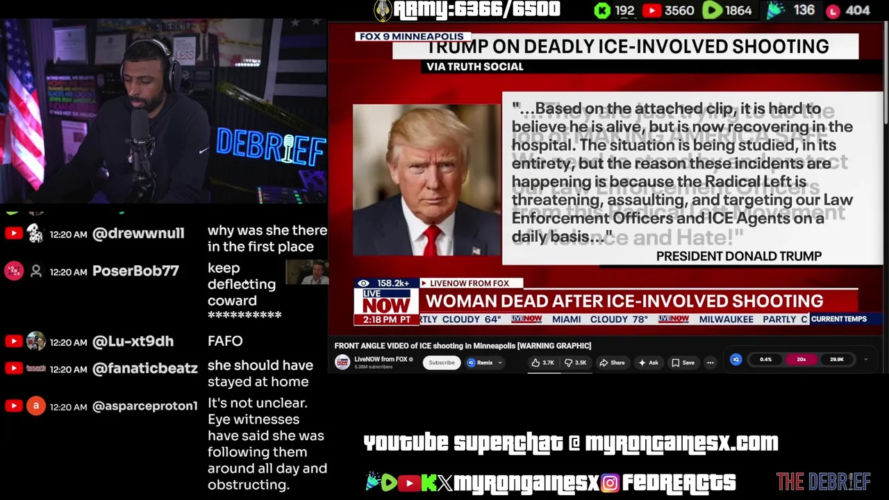
Task: Open the three-dot more actions menu
Action: tap(710, 362)
